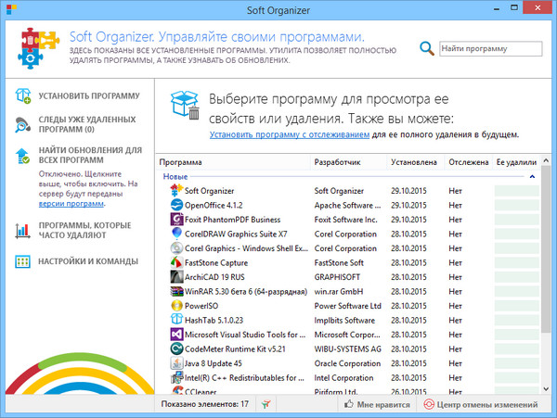The height and width of the screenshot is (418, 557).
Task: Open Центр отмены изменений
Action: point(479,404)
